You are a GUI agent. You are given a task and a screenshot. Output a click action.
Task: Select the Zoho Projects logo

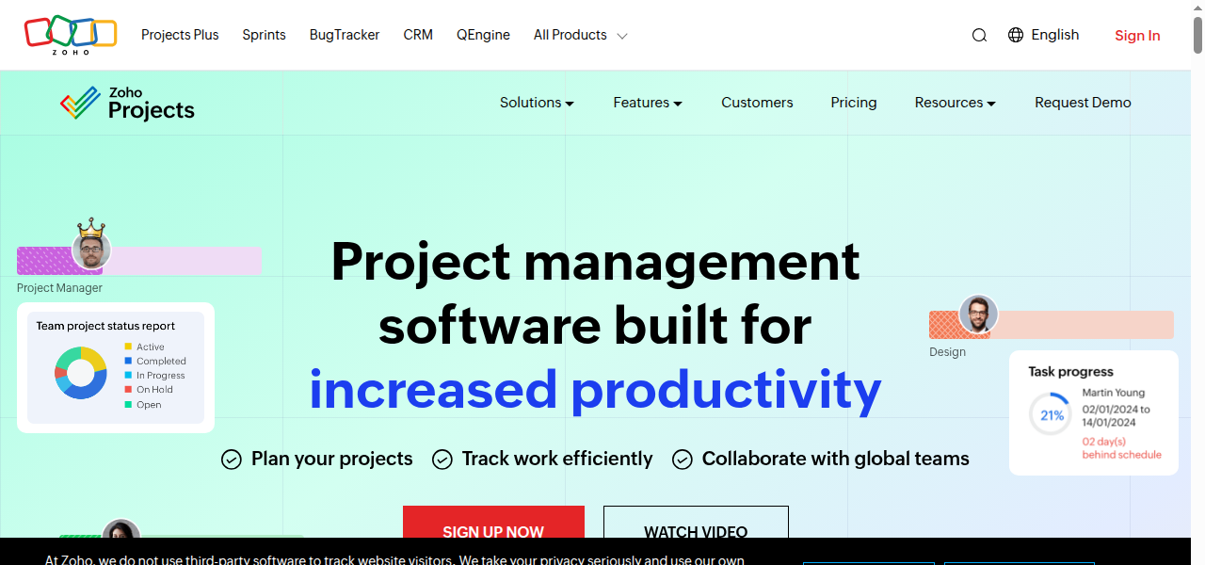(x=126, y=102)
